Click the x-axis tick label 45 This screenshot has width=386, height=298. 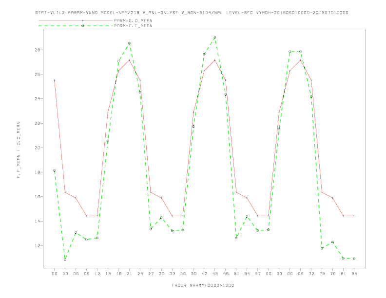(x=215, y=274)
